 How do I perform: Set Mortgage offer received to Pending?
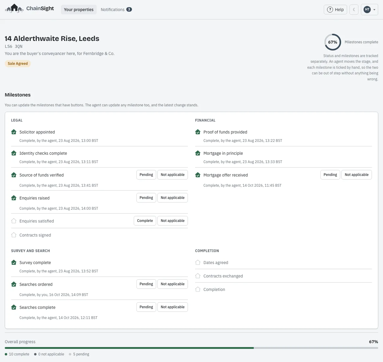point(330,175)
